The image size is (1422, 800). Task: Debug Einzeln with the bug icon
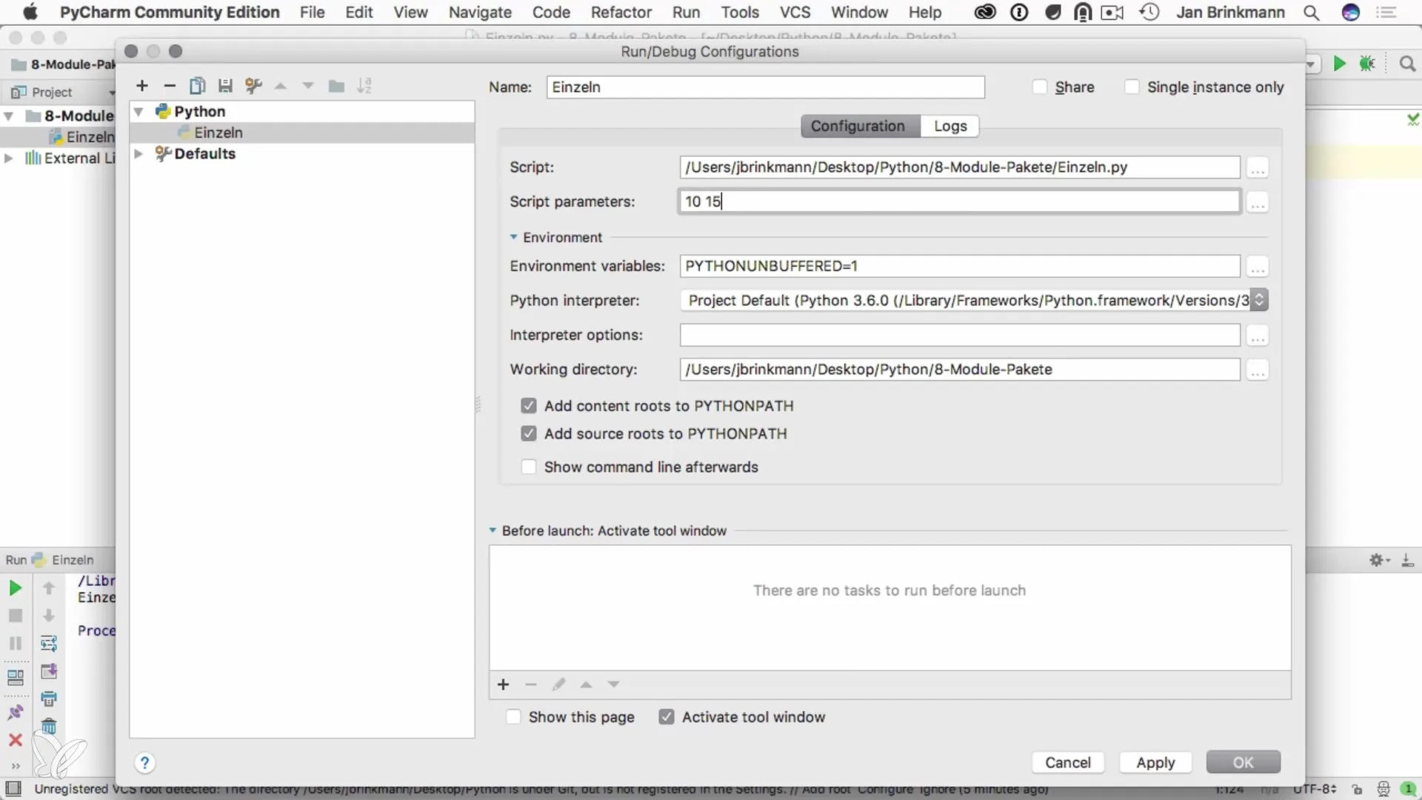1367,64
